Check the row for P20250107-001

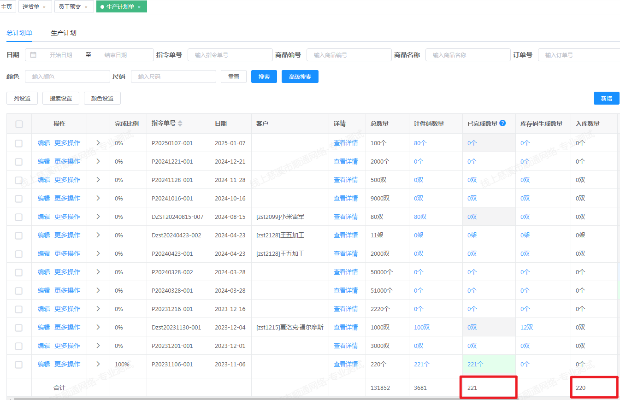point(19,143)
